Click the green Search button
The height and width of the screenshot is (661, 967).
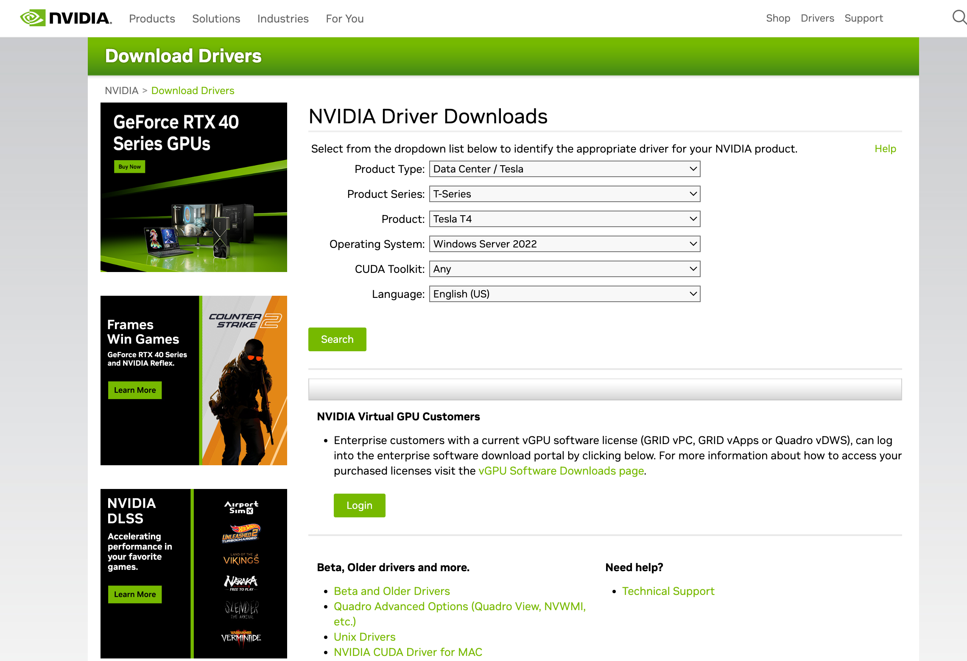(x=337, y=339)
